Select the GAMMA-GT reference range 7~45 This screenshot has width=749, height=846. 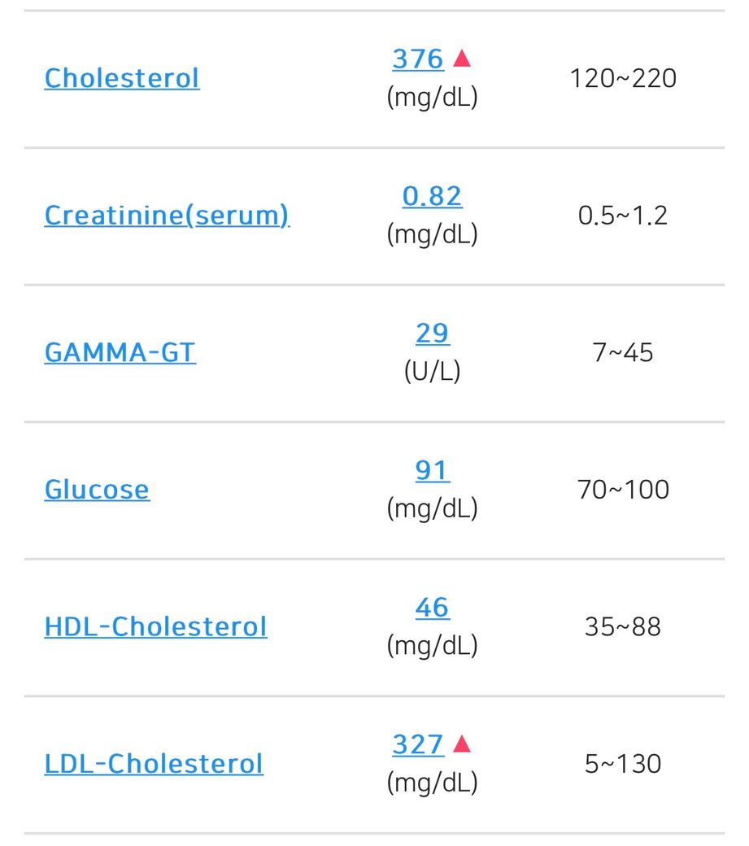(x=623, y=353)
